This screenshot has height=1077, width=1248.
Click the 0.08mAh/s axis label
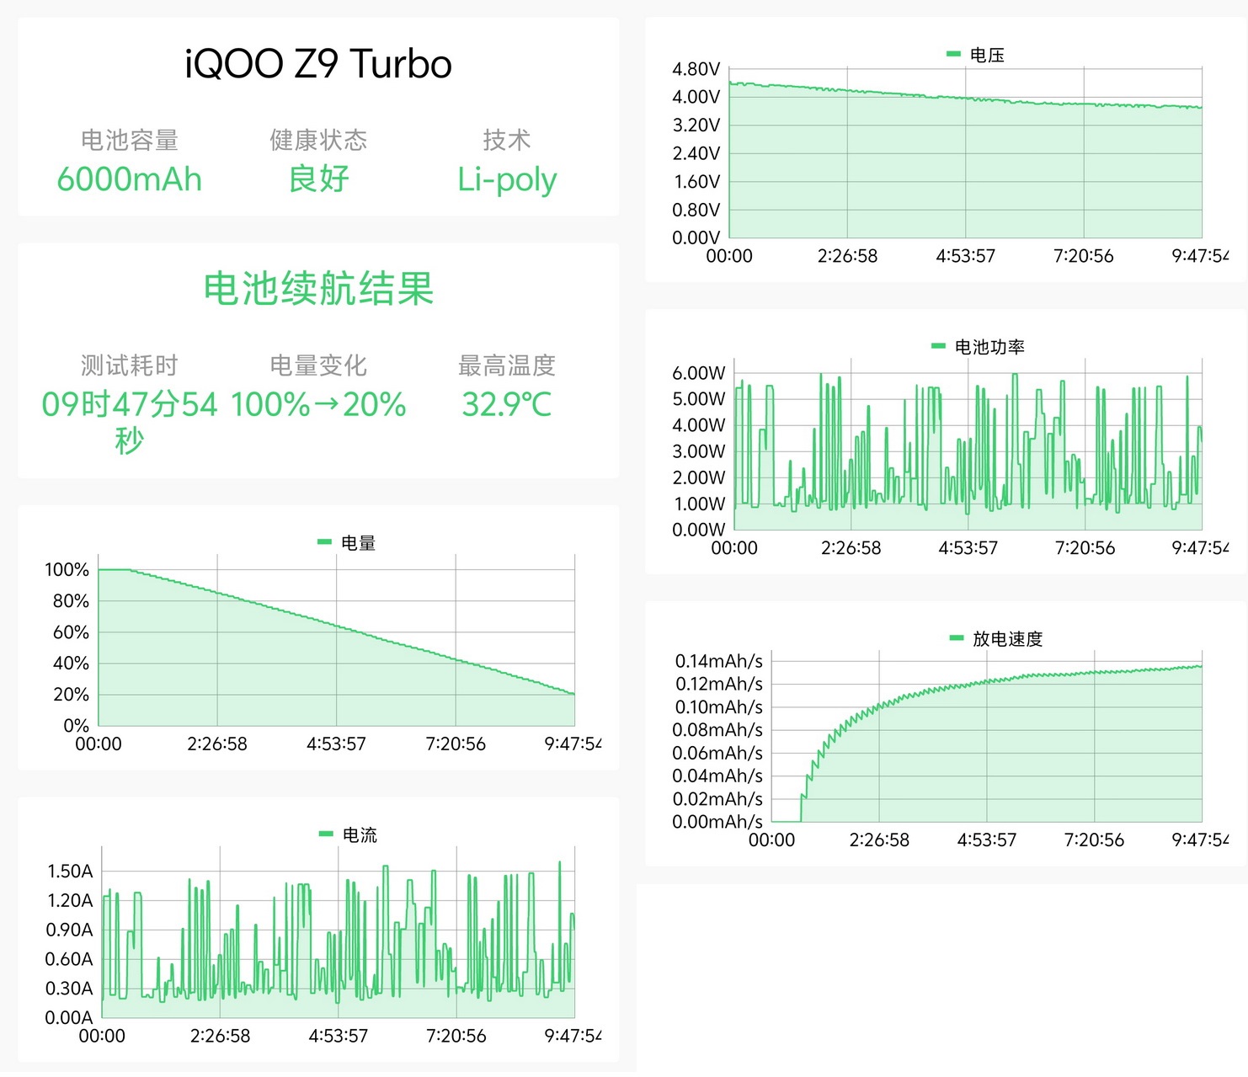click(717, 730)
